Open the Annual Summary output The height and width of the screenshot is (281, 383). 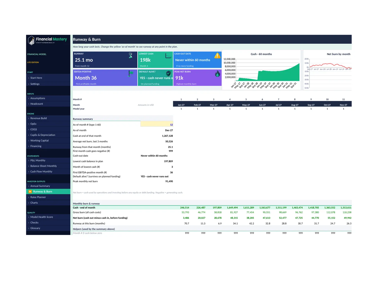click(48, 186)
